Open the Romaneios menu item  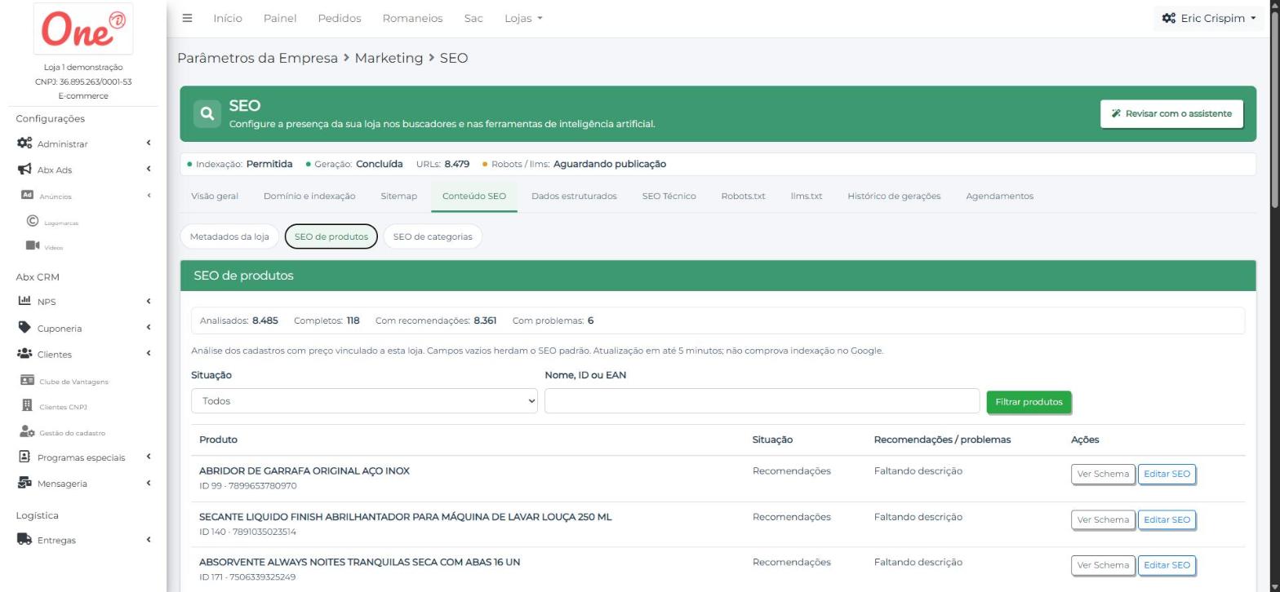412,18
